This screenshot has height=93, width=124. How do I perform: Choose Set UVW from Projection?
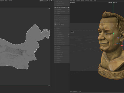(x=62, y=7)
